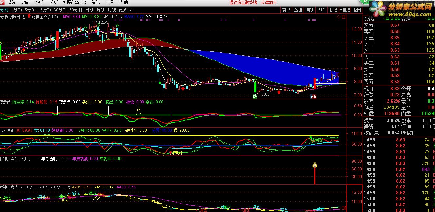Screen dimensions: 435x212
Task: Click the 分界: 45.00 value
Action: tap(162, 130)
